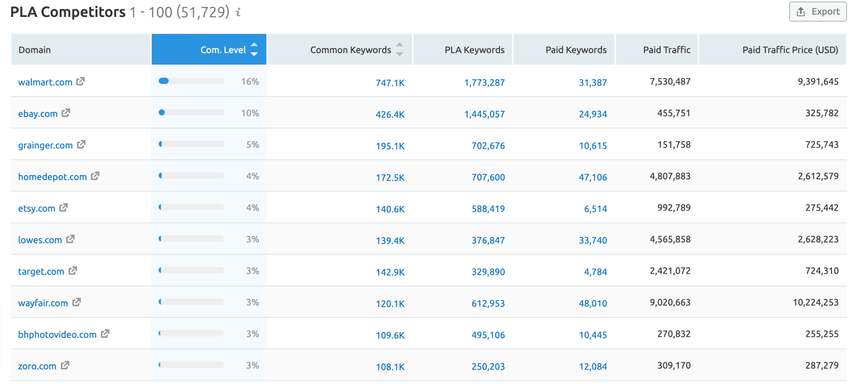This screenshot has width=857, height=384.
Task: Click ebay.com 10% competition level bar
Action: coord(191,112)
